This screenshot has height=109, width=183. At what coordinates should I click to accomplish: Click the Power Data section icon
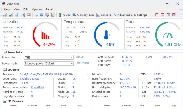coord(5,52)
